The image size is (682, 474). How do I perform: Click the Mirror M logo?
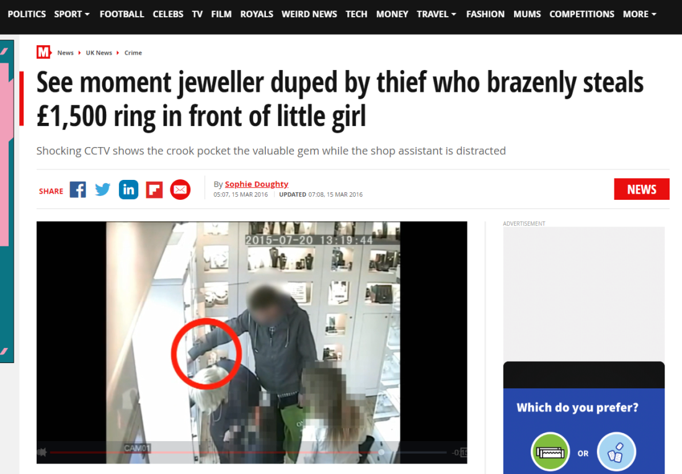click(x=43, y=52)
